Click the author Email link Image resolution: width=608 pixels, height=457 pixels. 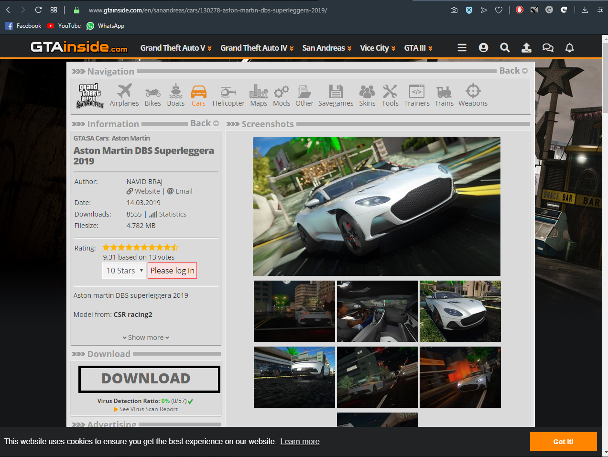(180, 191)
